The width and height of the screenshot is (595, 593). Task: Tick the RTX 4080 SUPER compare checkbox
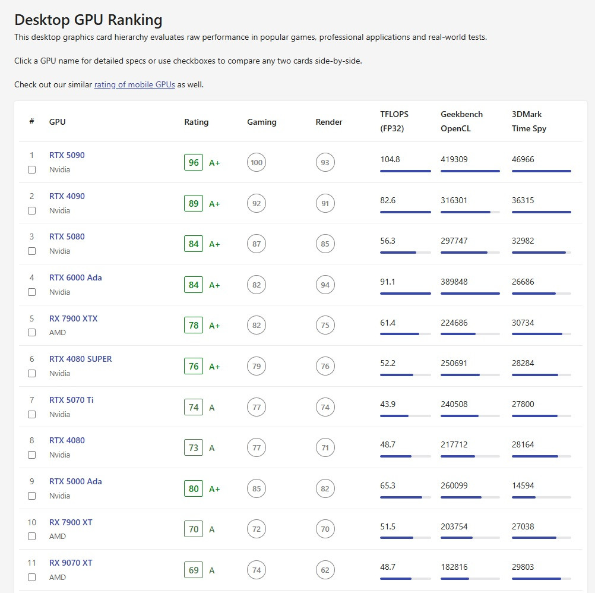32,374
